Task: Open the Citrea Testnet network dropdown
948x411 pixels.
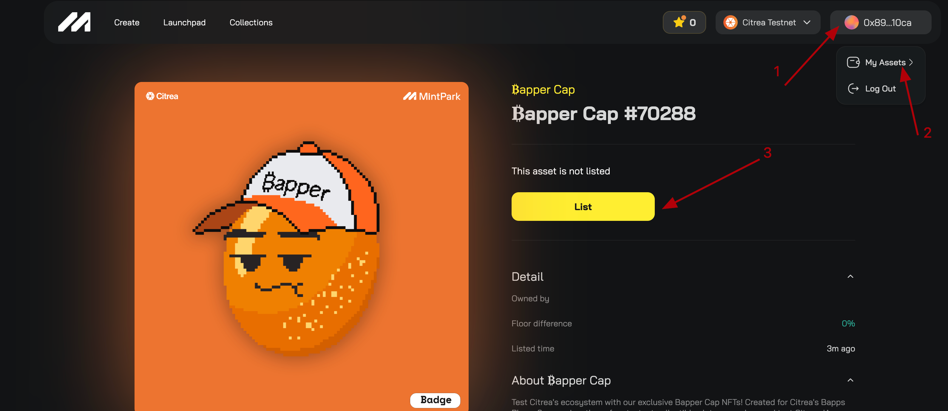Action: point(768,22)
